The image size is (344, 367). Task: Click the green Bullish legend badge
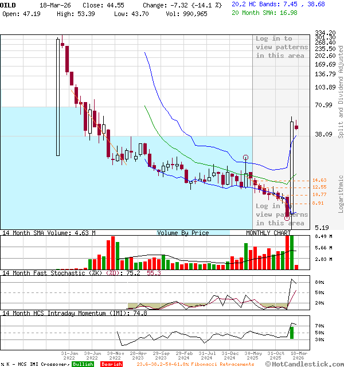[83, 364]
